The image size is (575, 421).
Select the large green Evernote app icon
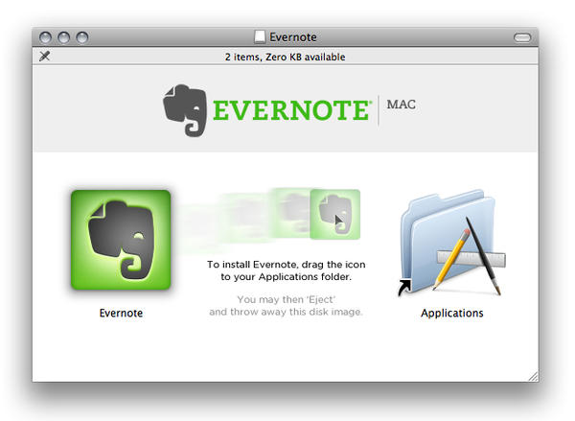[121, 240]
